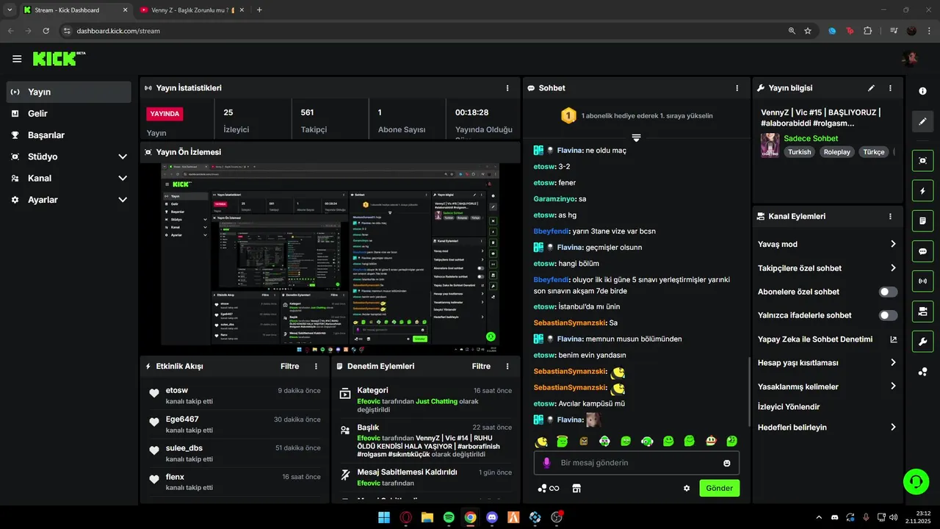The image size is (940, 529).
Task: Select Yayın in the left sidebar
Action: [69, 92]
